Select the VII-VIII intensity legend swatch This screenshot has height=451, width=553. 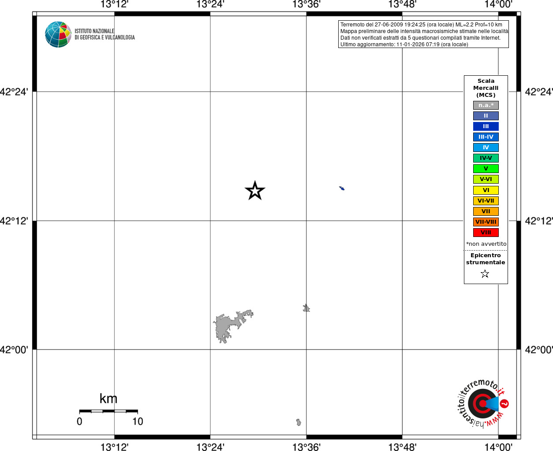coord(486,222)
